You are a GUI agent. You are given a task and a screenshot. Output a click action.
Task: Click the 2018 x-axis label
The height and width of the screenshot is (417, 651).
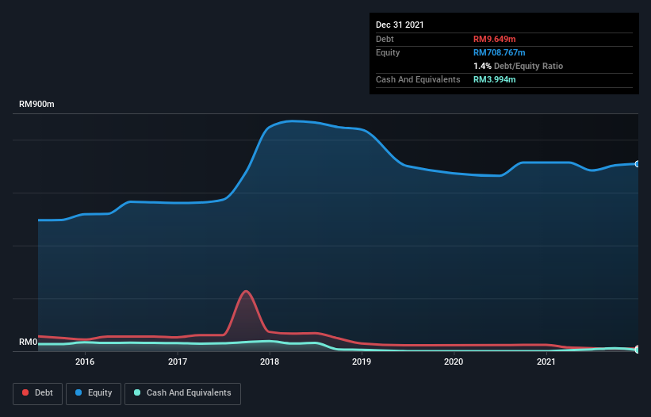(270, 362)
